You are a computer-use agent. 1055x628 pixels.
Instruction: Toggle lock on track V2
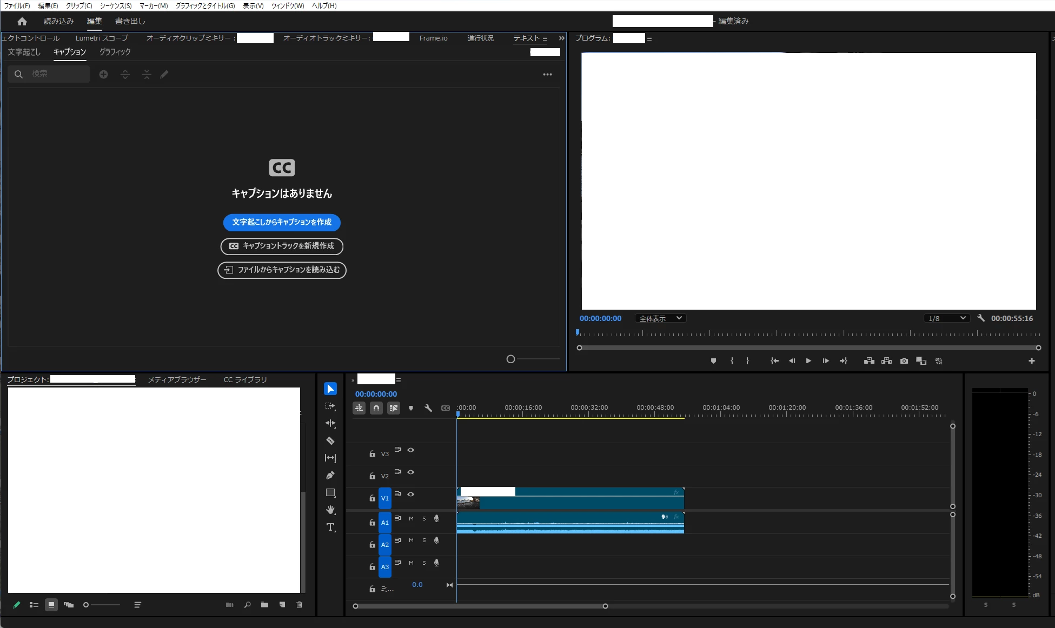(372, 476)
